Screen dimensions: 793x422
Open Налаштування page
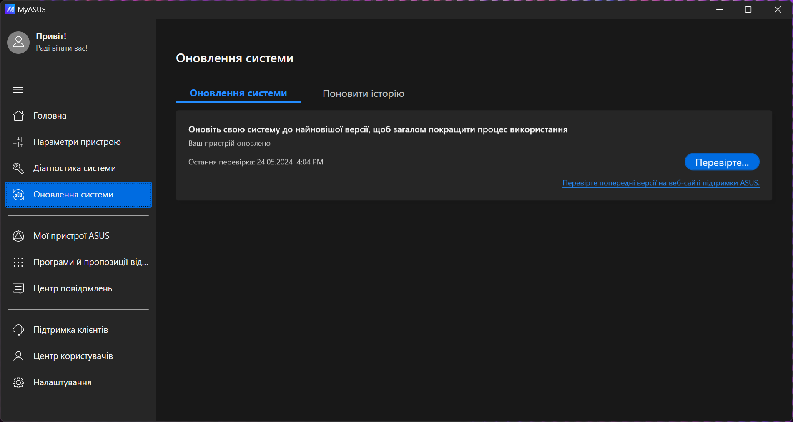[78, 382]
